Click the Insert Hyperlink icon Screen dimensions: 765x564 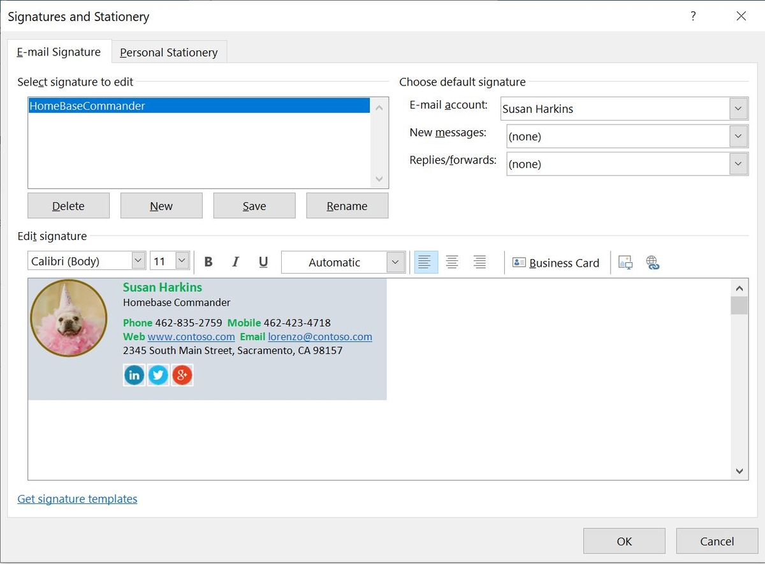coord(653,262)
